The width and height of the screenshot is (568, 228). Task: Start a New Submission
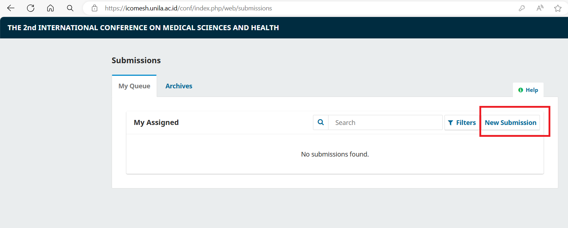(510, 123)
